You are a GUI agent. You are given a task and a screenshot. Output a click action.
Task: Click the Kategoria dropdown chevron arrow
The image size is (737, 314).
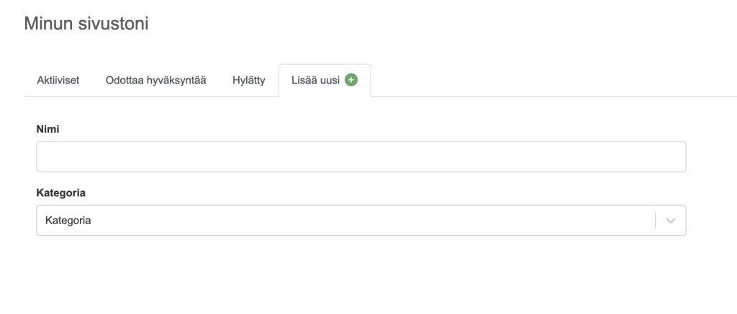tap(671, 221)
